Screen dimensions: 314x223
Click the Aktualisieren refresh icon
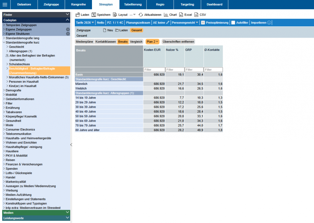(x=141, y=15)
